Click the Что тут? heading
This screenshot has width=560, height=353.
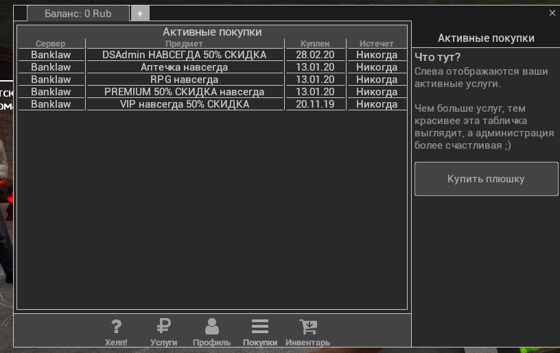pos(438,57)
